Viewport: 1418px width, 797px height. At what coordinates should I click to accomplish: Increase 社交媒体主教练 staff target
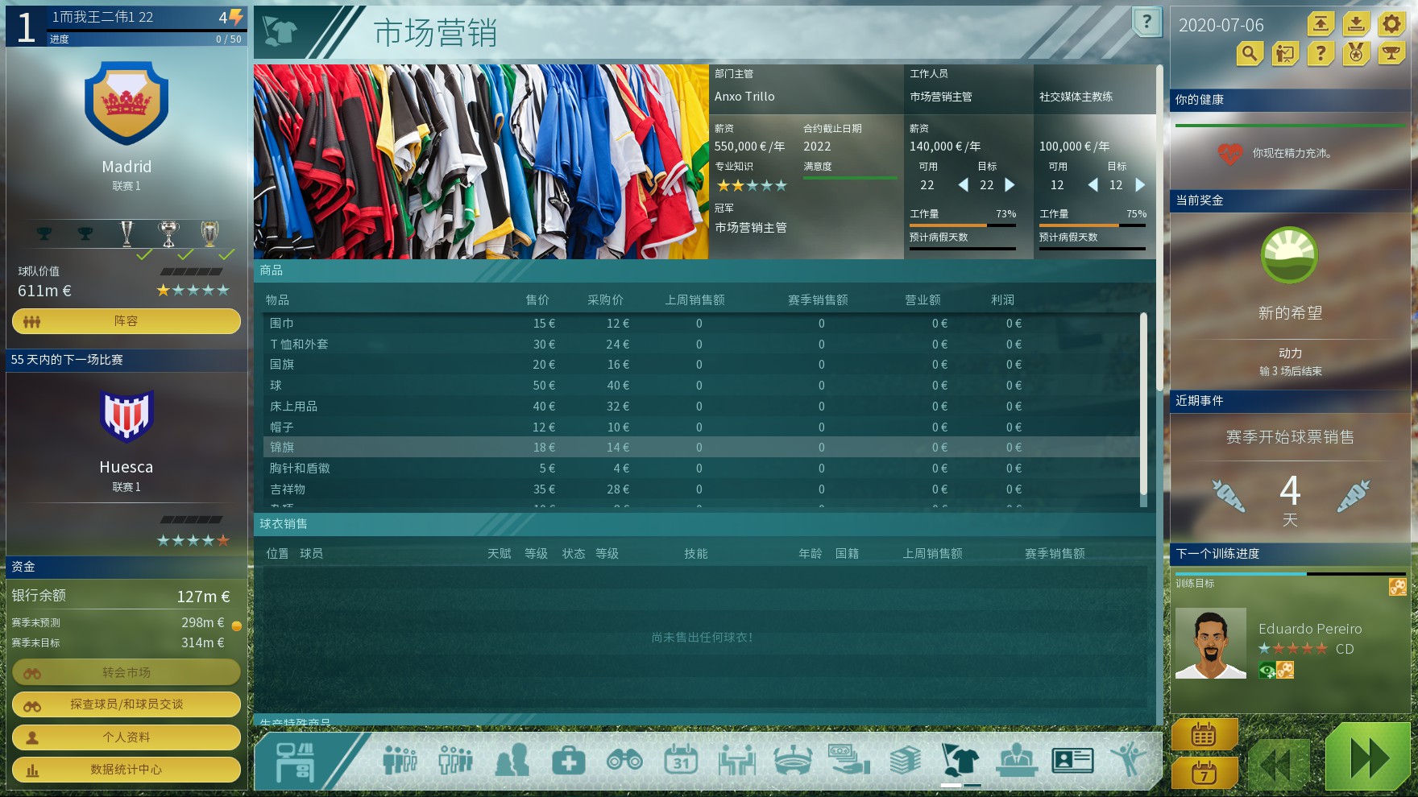[1140, 185]
